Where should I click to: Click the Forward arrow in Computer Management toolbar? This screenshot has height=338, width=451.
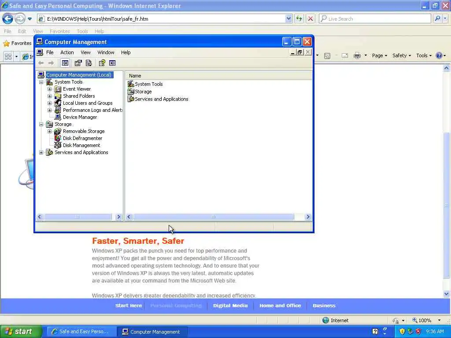tap(51, 63)
